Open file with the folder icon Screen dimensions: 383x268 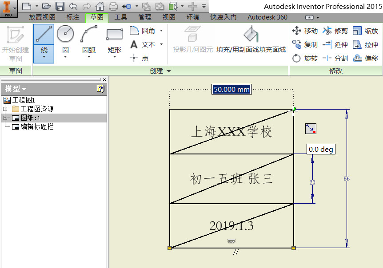point(46,6)
